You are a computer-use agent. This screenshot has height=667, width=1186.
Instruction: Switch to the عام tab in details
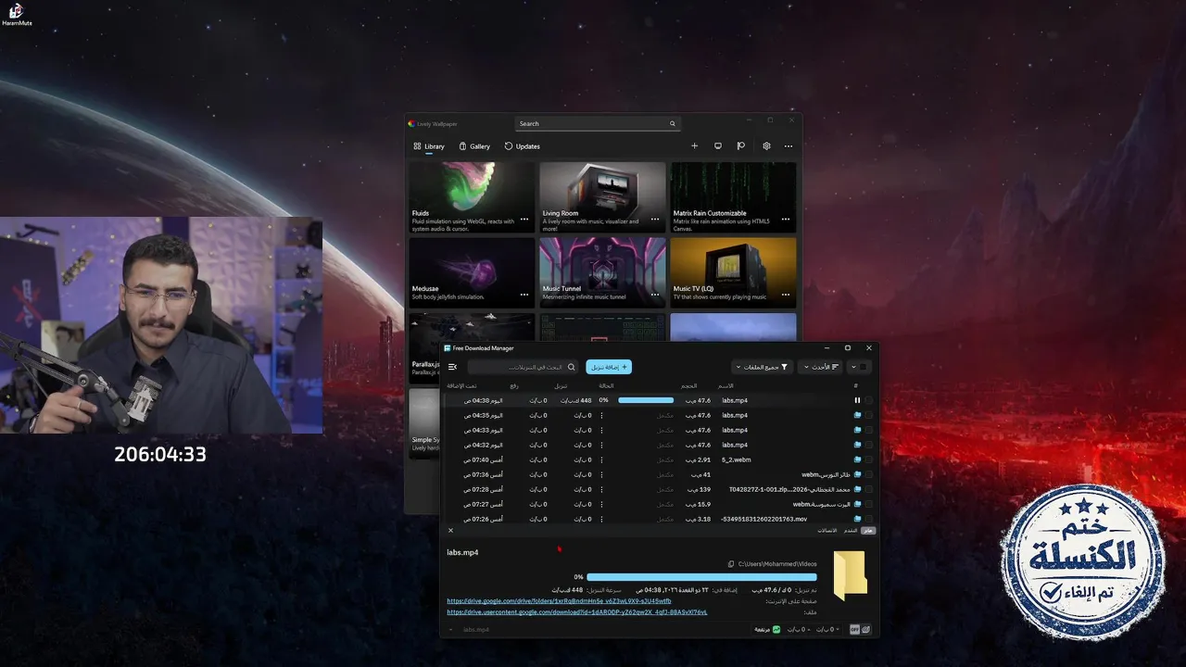[868, 531]
